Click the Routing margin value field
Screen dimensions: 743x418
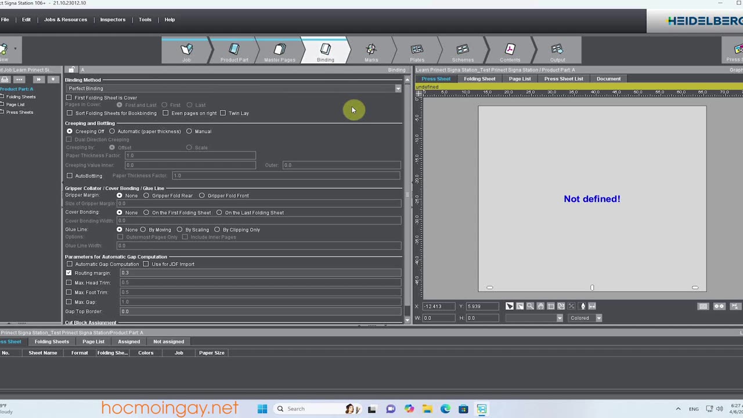coord(260,273)
